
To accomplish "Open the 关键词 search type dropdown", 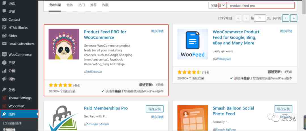I will click(218, 6).
